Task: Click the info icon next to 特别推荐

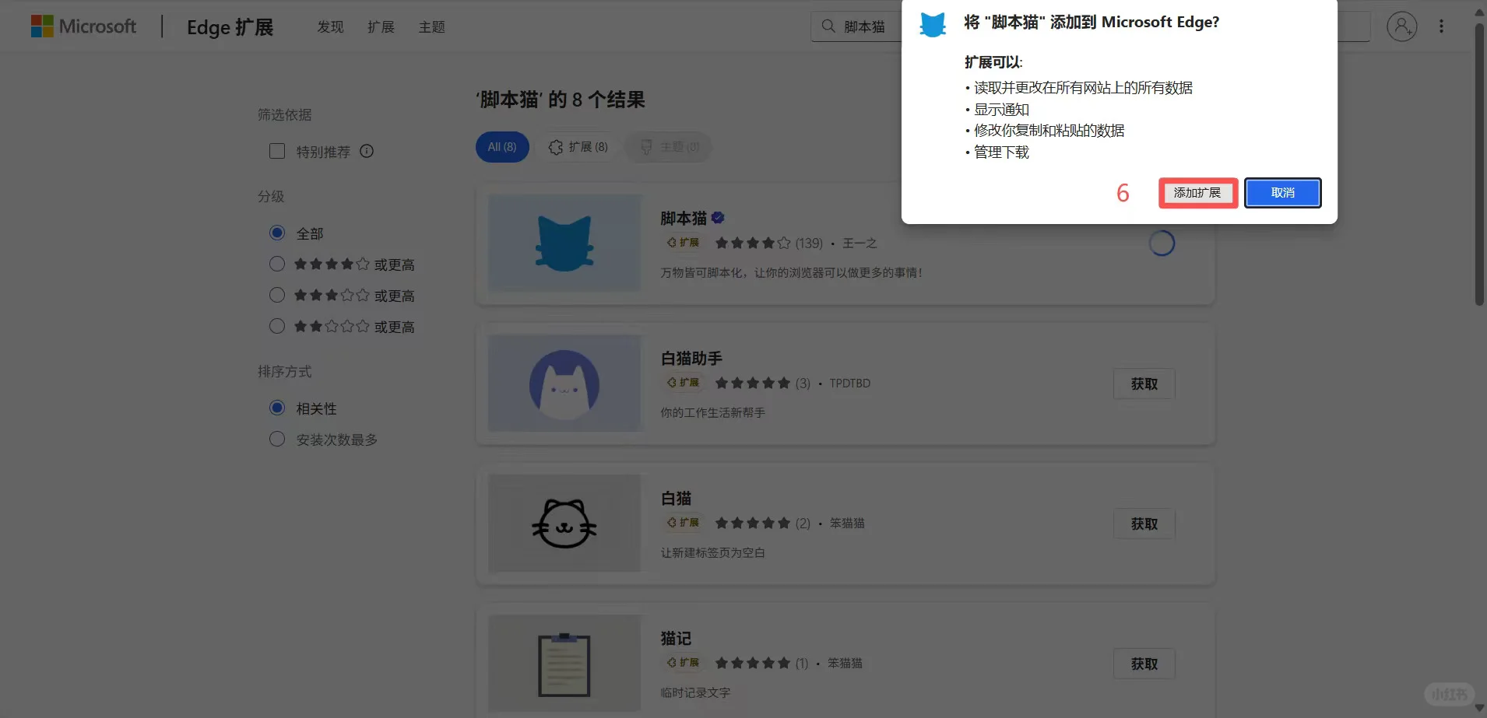Action: pos(366,151)
